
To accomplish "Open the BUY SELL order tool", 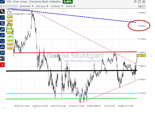I will coord(2,53).
